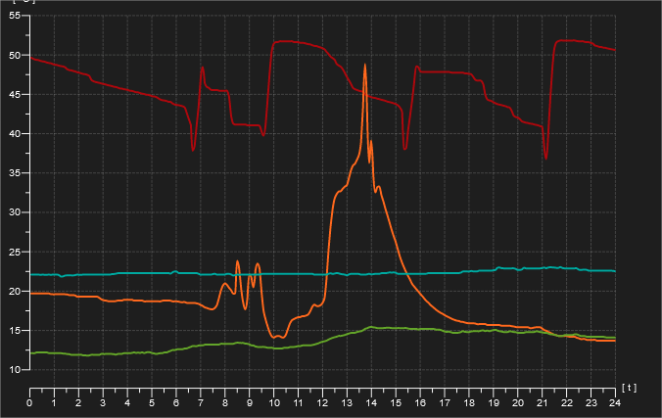Click the 0 label on the time axis
The width and height of the screenshot is (662, 418).
(29, 403)
